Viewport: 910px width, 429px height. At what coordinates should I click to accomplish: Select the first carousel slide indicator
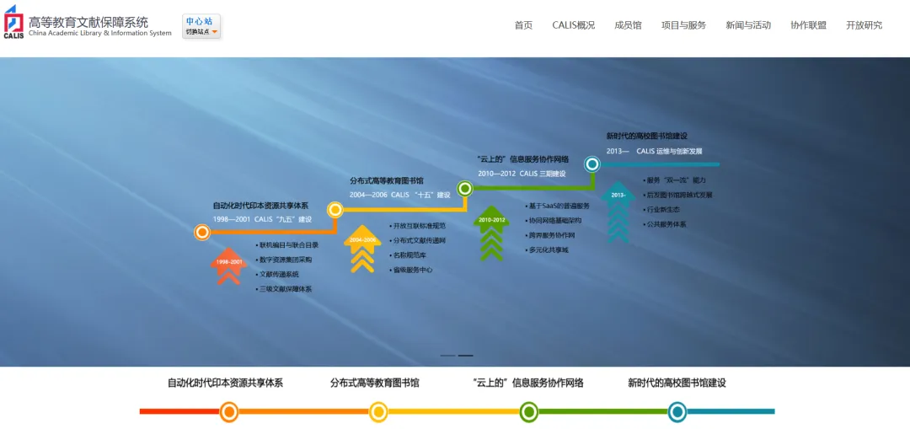(447, 356)
